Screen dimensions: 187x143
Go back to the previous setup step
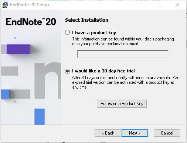tap(108, 133)
